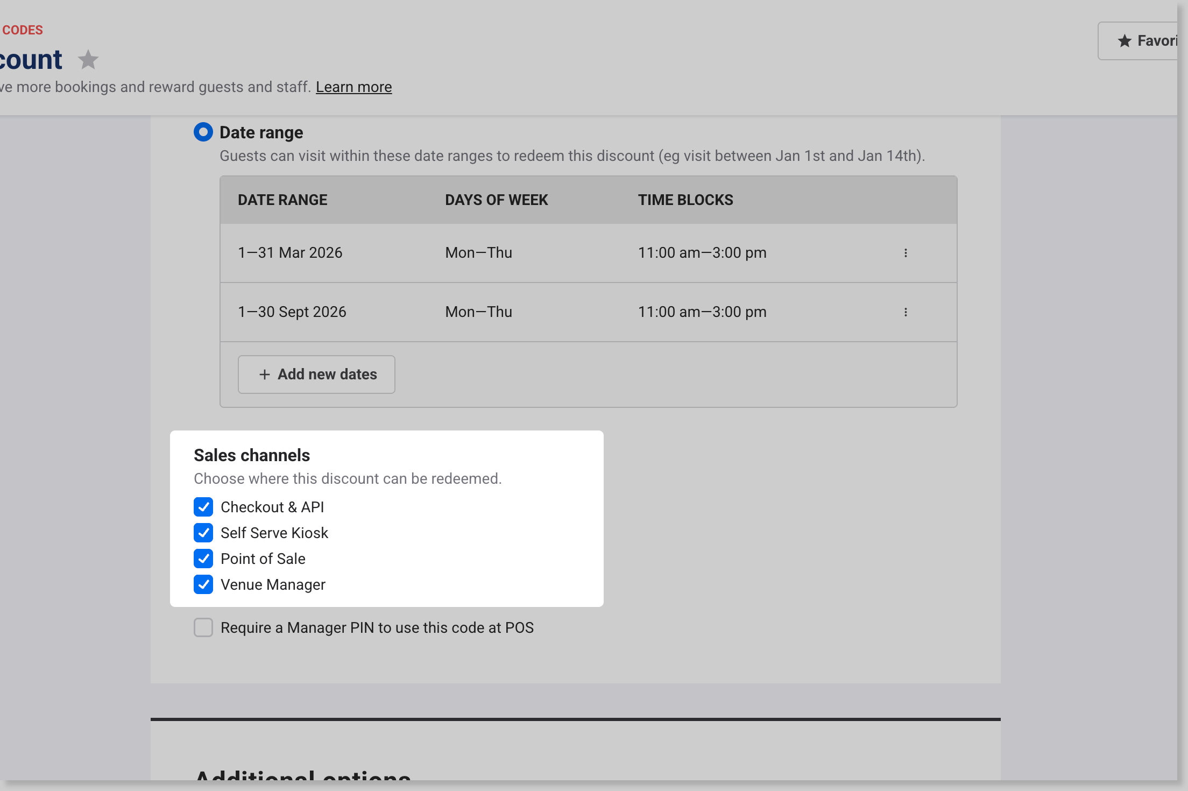
Task: Uncheck the Checkout & API checkbox
Action: [x=203, y=507]
